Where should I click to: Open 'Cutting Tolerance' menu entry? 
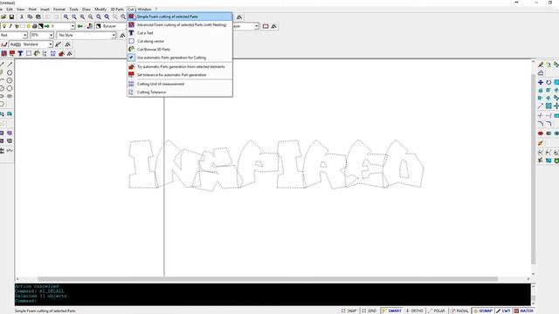[x=180, y=92]
